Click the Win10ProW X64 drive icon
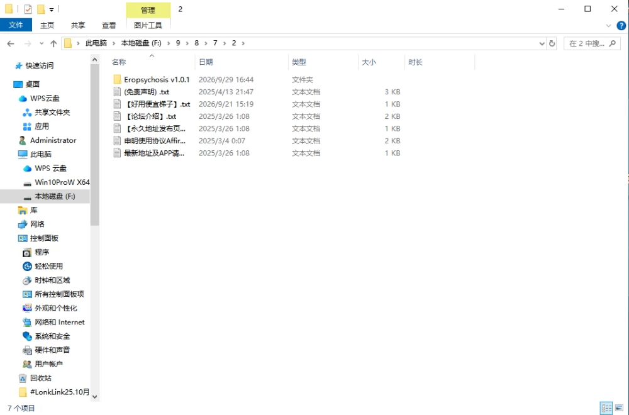Image resolution: width=629 pixels, height=415 pixels. pyautogui.click(x=27, y=183)
